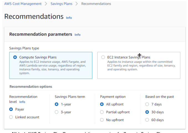Select All upfront payment option

102,104
